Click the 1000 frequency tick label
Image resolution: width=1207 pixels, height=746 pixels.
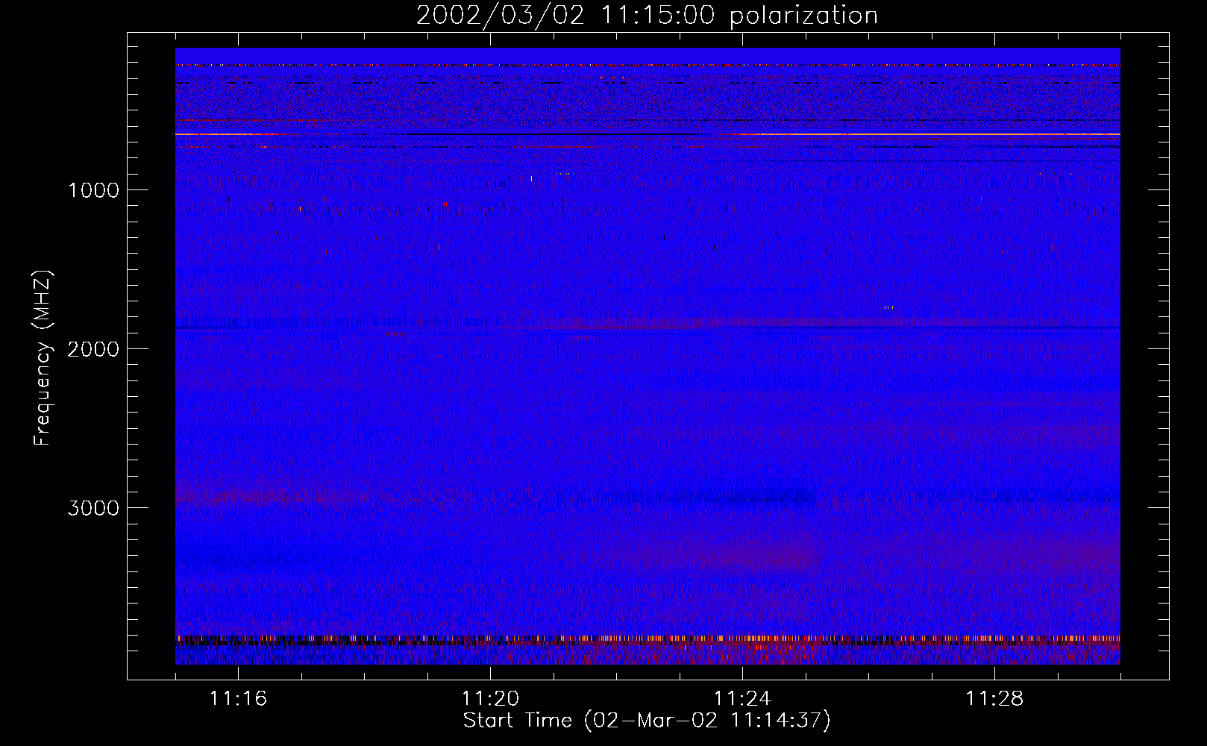coord(93,190)
